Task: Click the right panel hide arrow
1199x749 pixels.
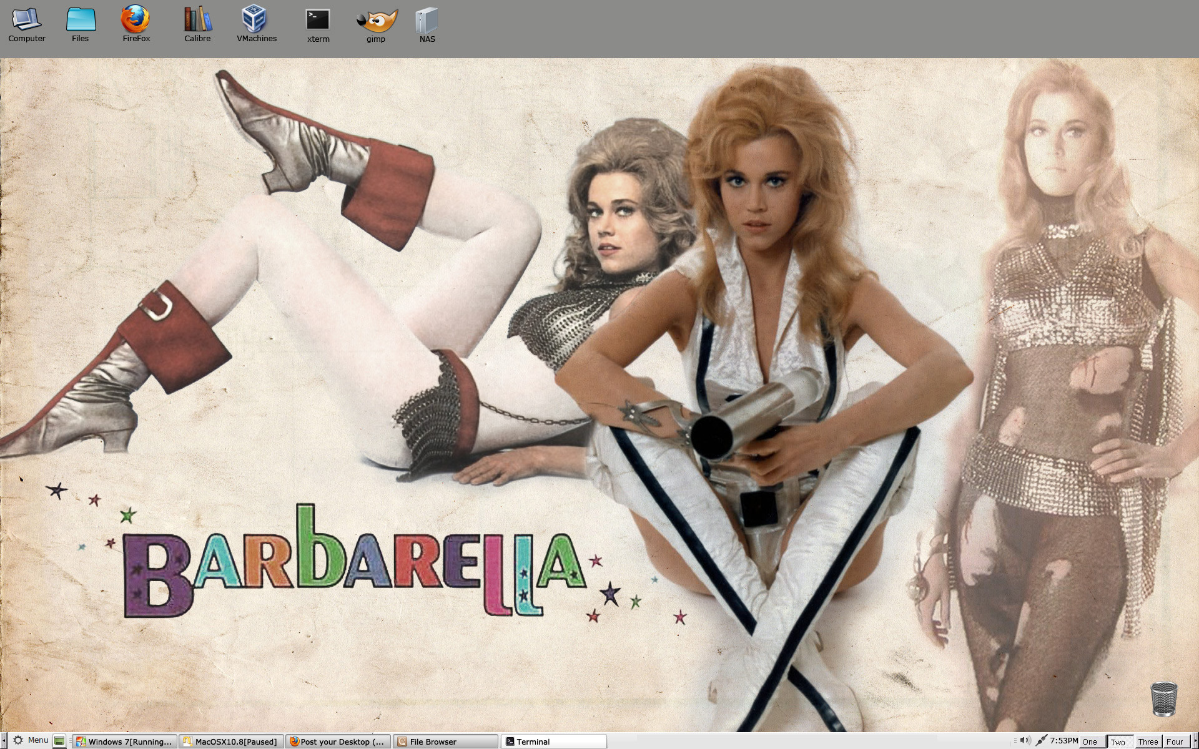Action: 1195,741
